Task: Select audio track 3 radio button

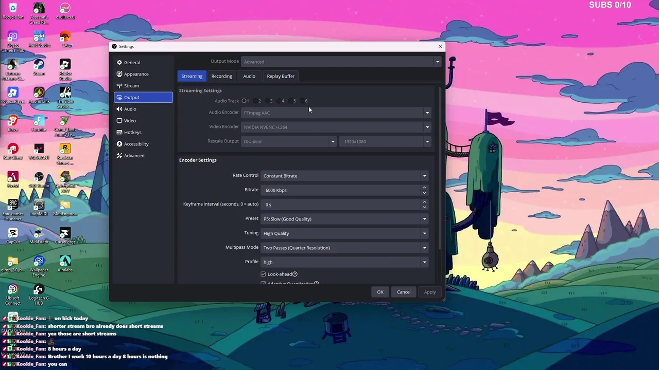Action: [x=268, y=101]
